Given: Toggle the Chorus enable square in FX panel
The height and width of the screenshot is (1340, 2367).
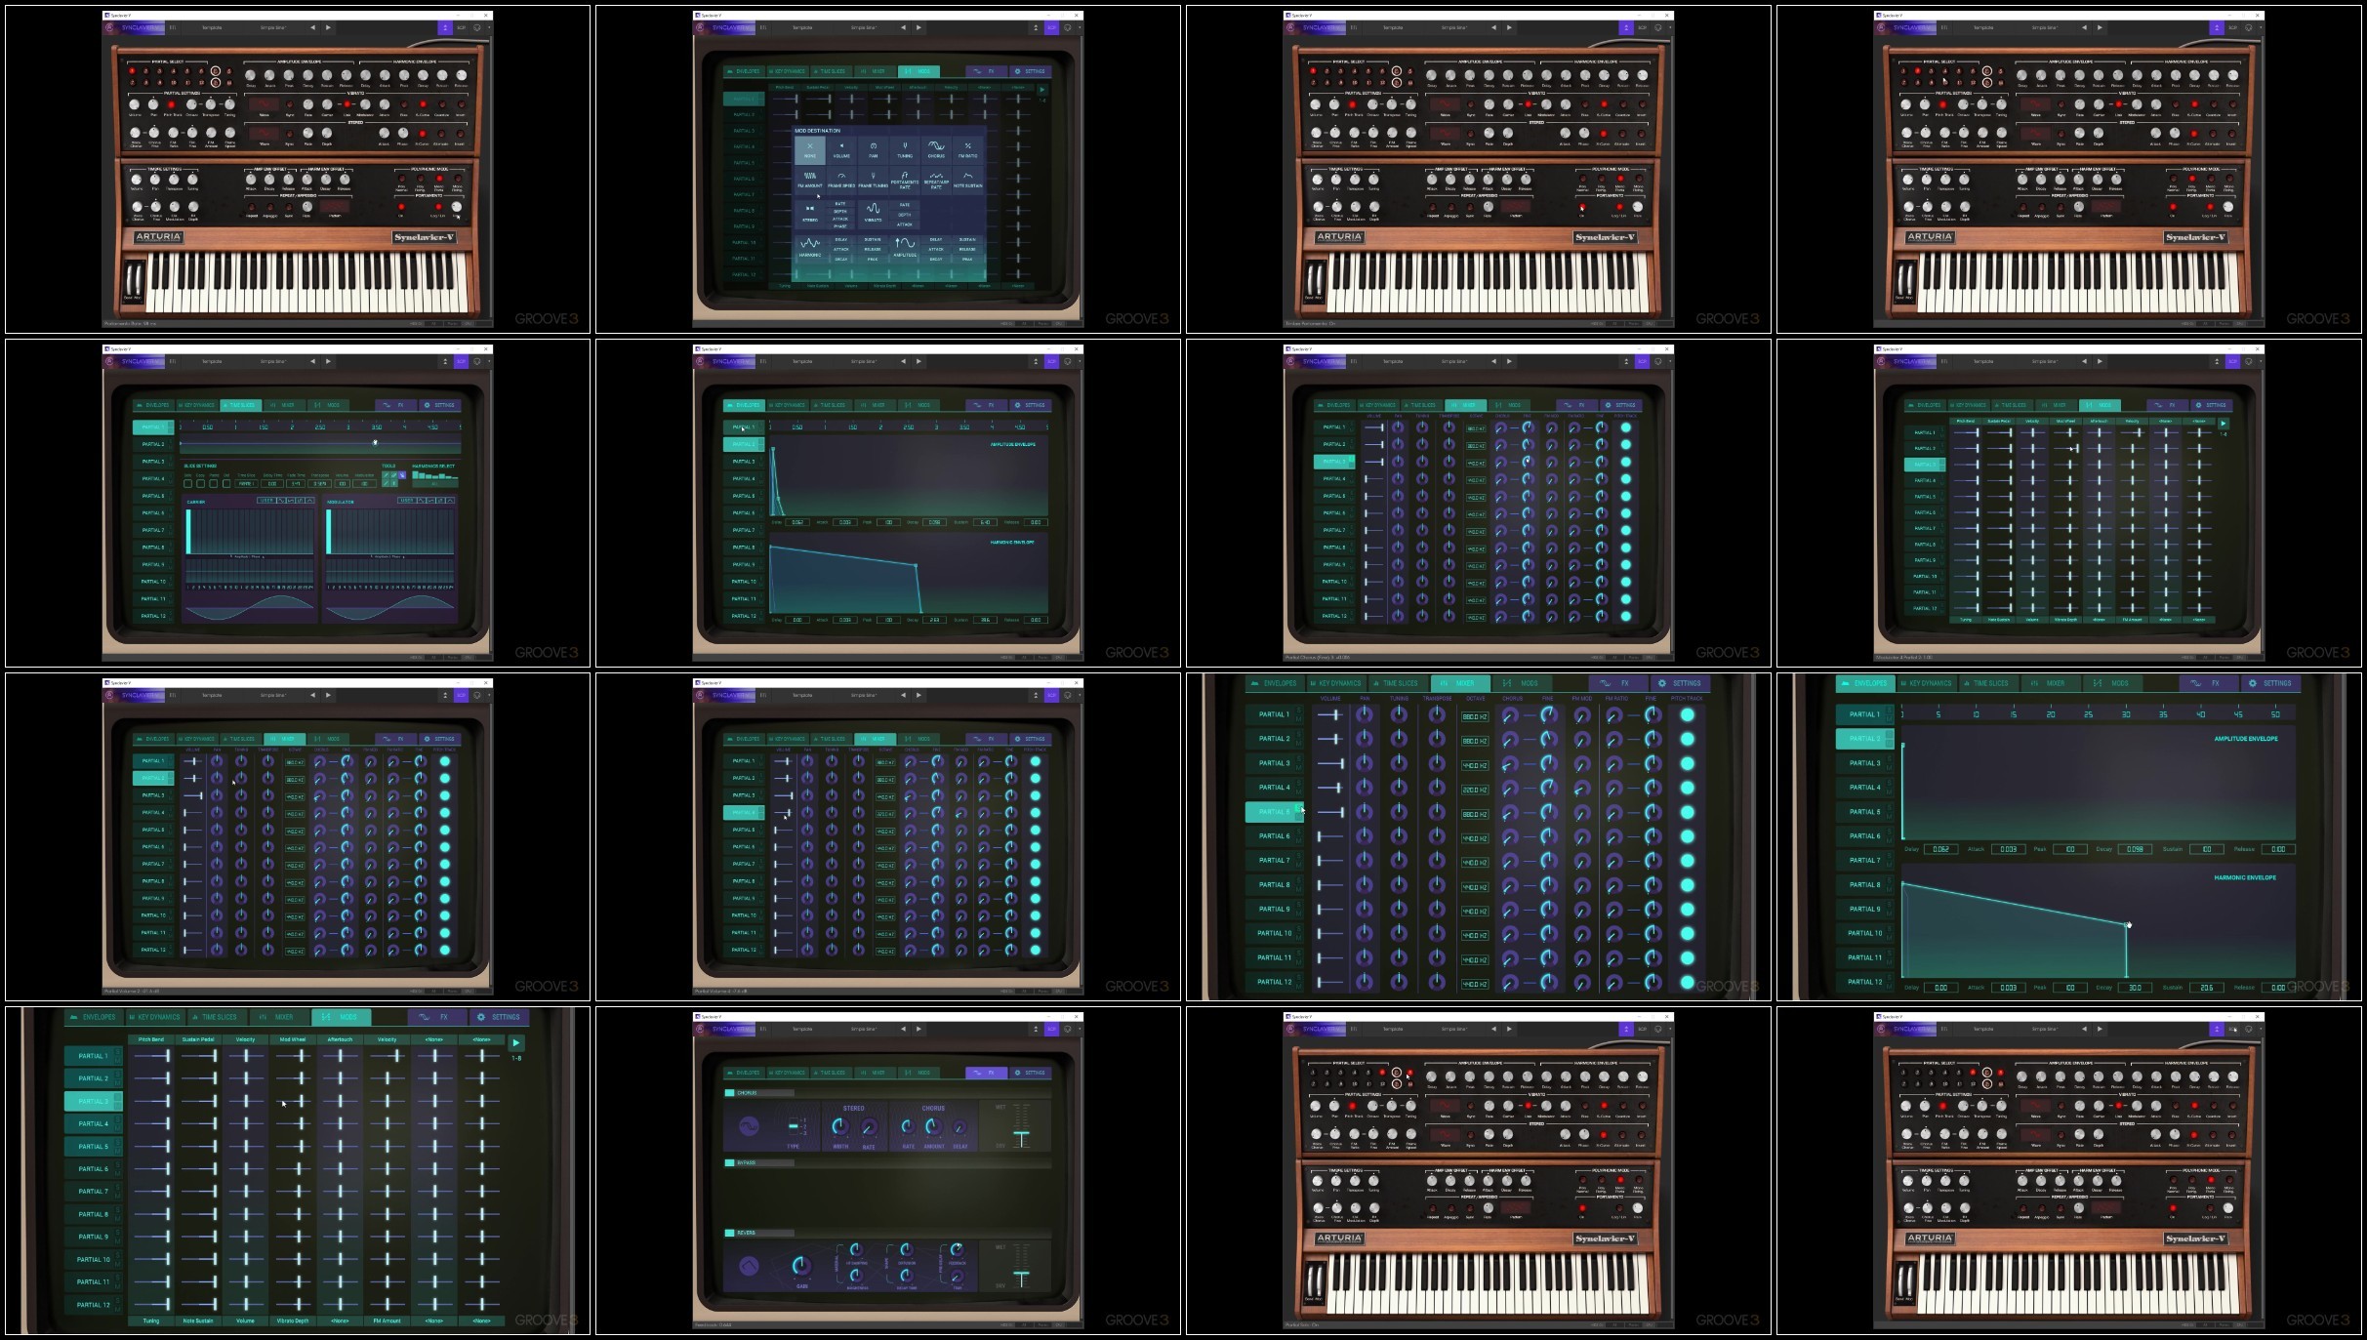Looking at the screenshot, I should [x=729, y=1093].
